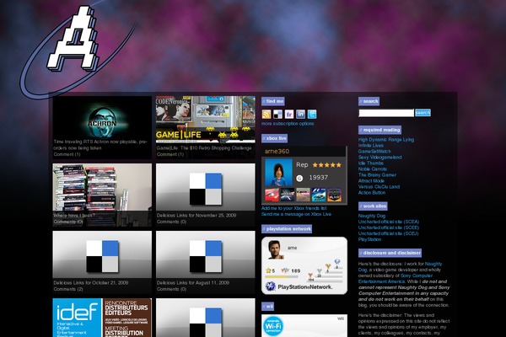Viewport: 506px width, 337px height.
Task: Click the required reading section header
Action: (x=379, y=130)
